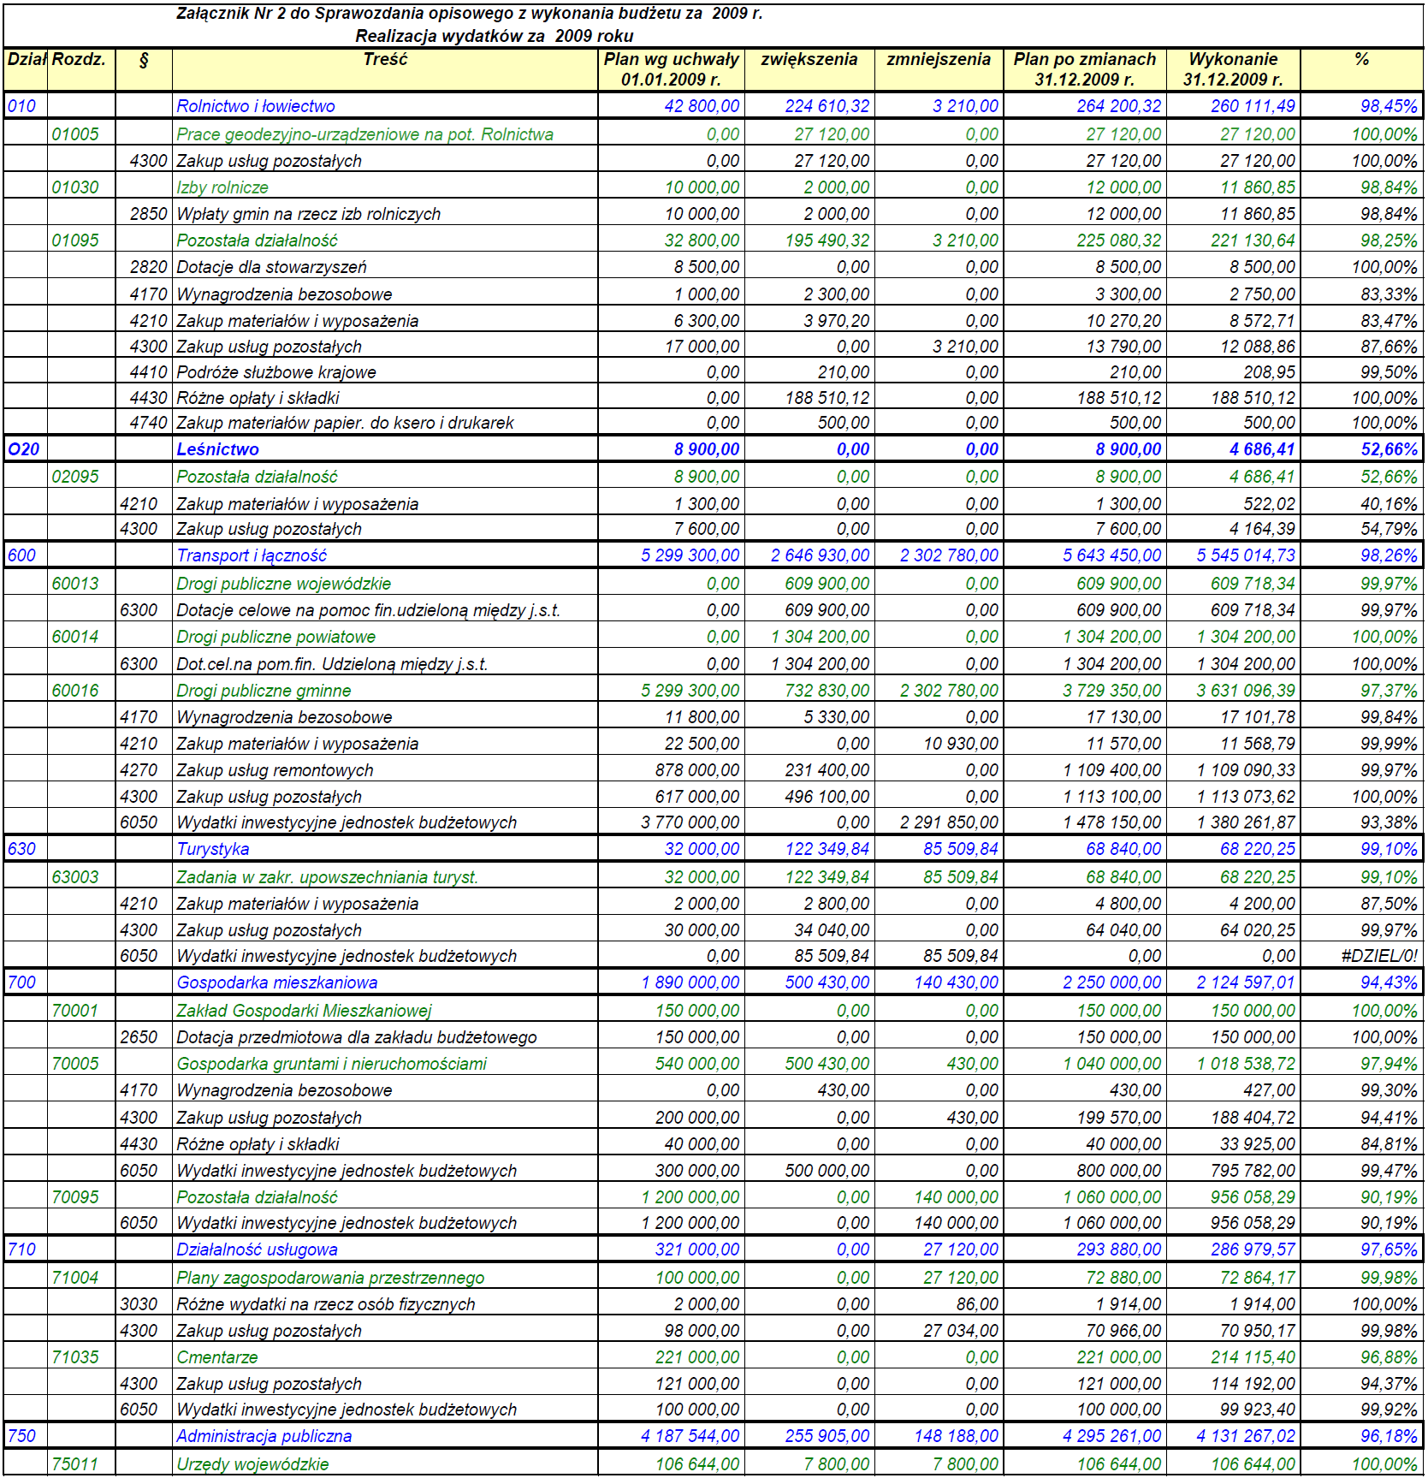Image resolution: width=1428 pixels, height=1478 pixels.
Task: Click the title 'Realizacja wydatków za 2009 roku'
Action: (495, 36)
